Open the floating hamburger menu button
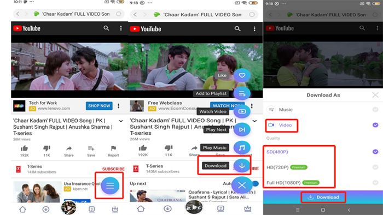 pos(110,186)
